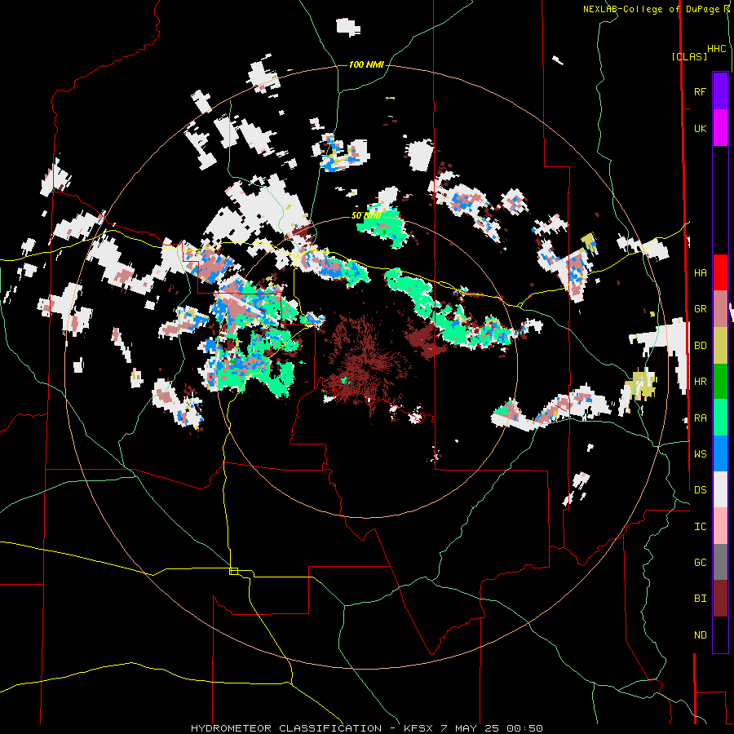The width and height of the screenshot is (734, 734).
Task: Click the RA light green legend swatch
Action: pos(720,418)
